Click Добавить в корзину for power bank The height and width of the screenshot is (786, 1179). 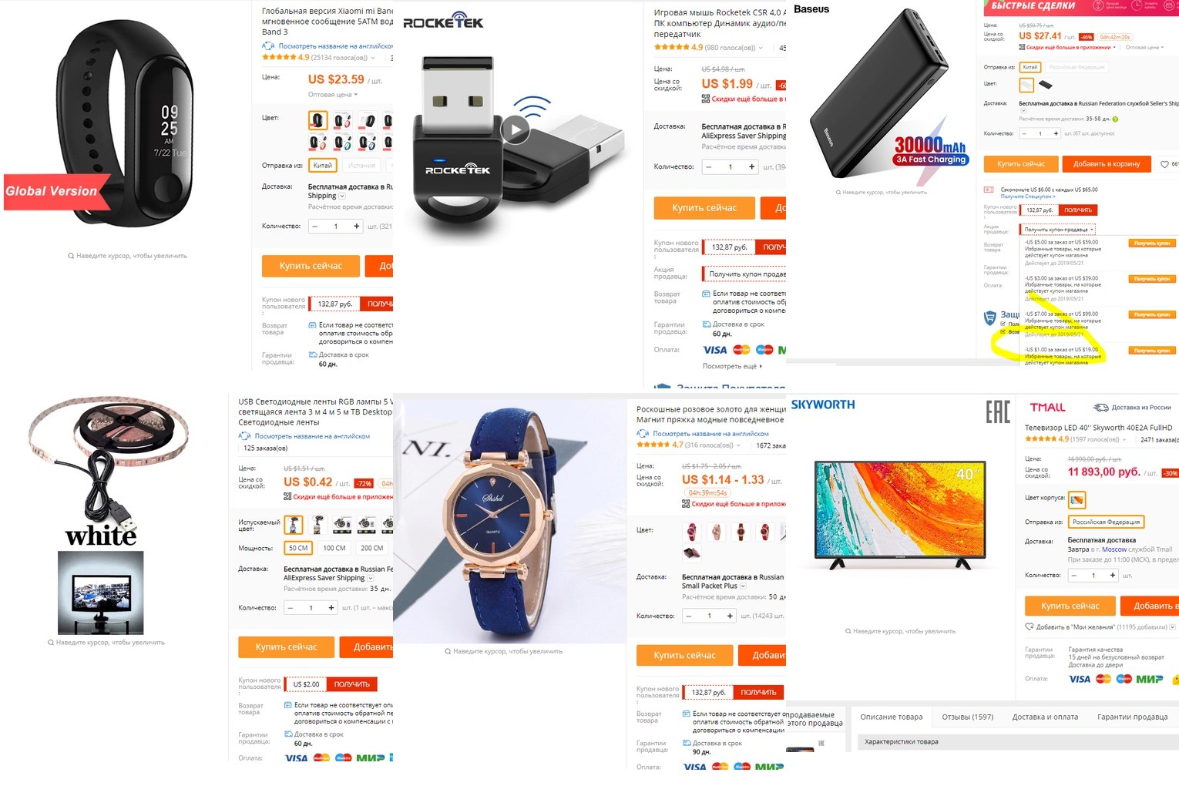(1107, 164)
